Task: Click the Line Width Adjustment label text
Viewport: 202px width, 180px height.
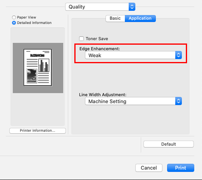Action: [x=103, y=95]
